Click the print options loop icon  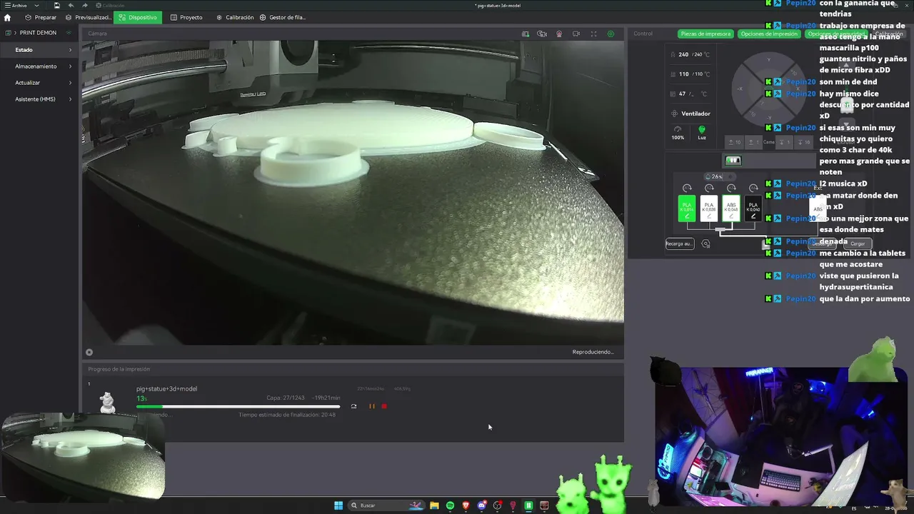point(353,406)
